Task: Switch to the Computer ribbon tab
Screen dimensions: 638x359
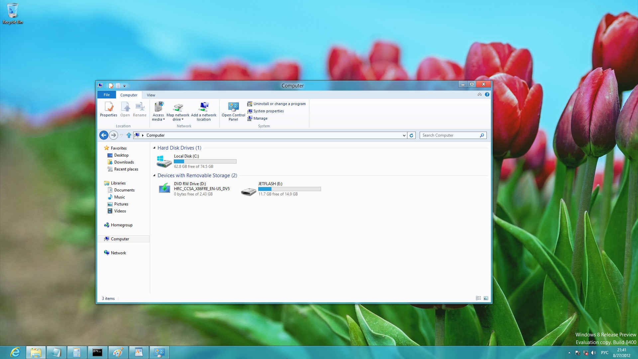Action: coord(128,95)
